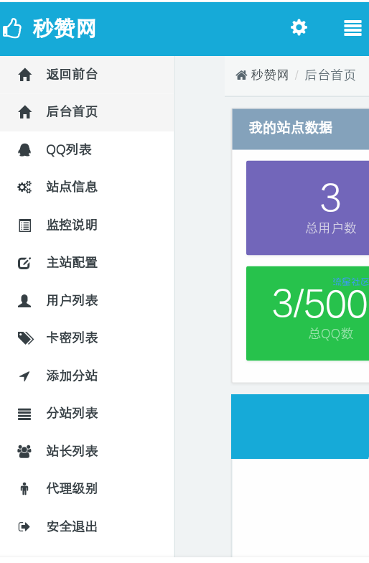Viewport: 369px width, 563px height.
Task: Click the QQ penguin icon
Action: tap(24, 149)
